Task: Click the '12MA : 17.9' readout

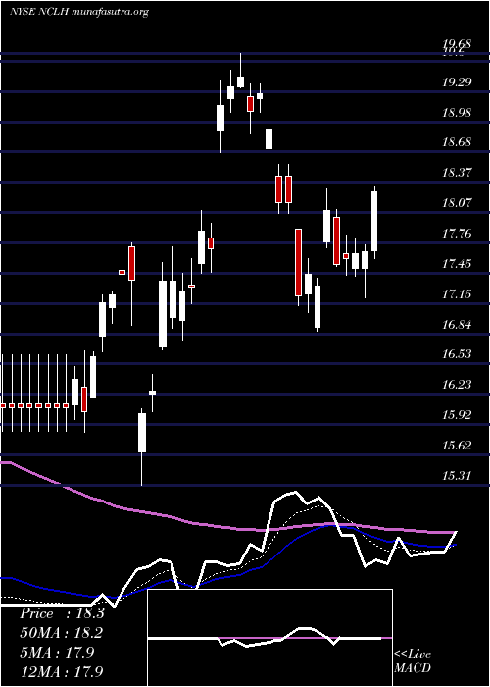Action: point(62,671)
